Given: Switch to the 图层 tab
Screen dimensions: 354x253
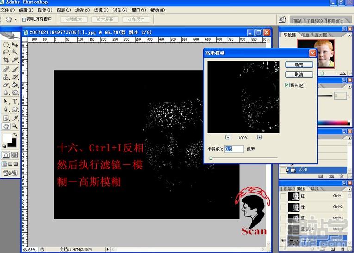Looking at the screenshot, I should (x=287, y=189).
